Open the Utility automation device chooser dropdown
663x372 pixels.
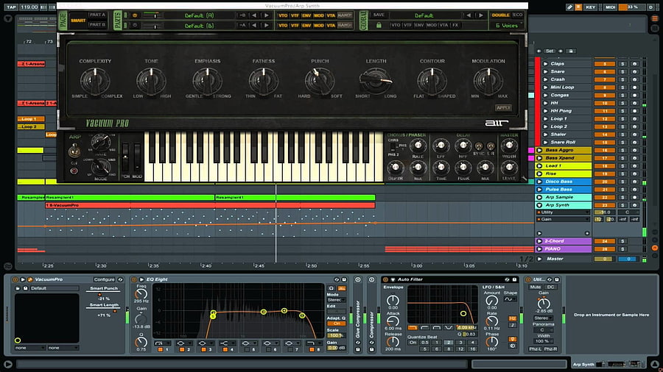(564, 212)
